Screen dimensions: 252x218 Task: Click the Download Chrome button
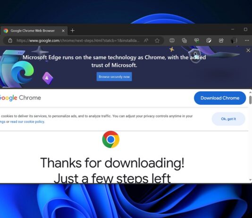tap(220, 98)
